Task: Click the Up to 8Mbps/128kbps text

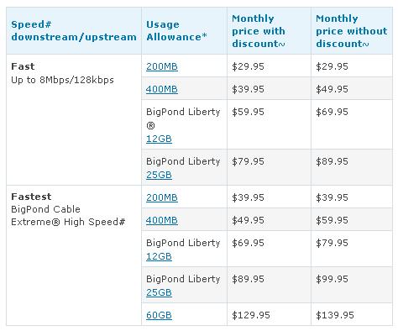Action: [62, 81]
